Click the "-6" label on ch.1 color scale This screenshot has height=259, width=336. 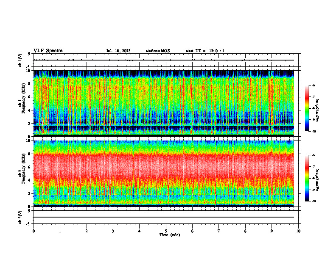click(x=313, y=85)
